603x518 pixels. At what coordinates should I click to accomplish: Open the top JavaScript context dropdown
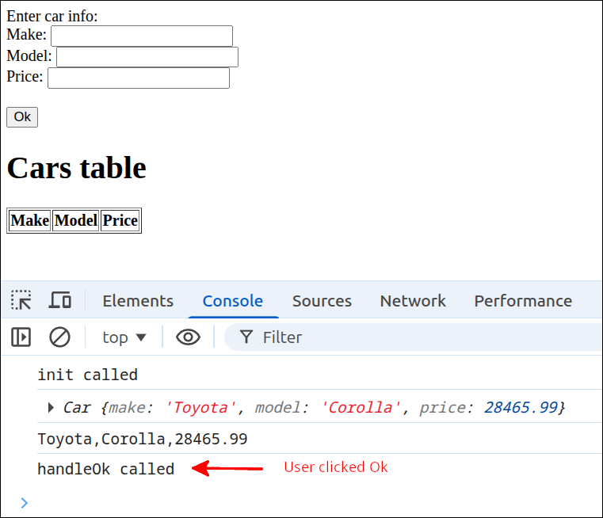(124, 337)
